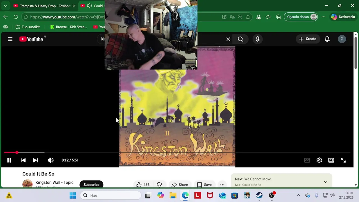
Task: Translate the page with translate icon
Action: point(232,17)
